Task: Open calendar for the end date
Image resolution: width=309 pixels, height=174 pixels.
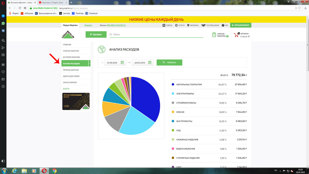Action: click(150, 63)
